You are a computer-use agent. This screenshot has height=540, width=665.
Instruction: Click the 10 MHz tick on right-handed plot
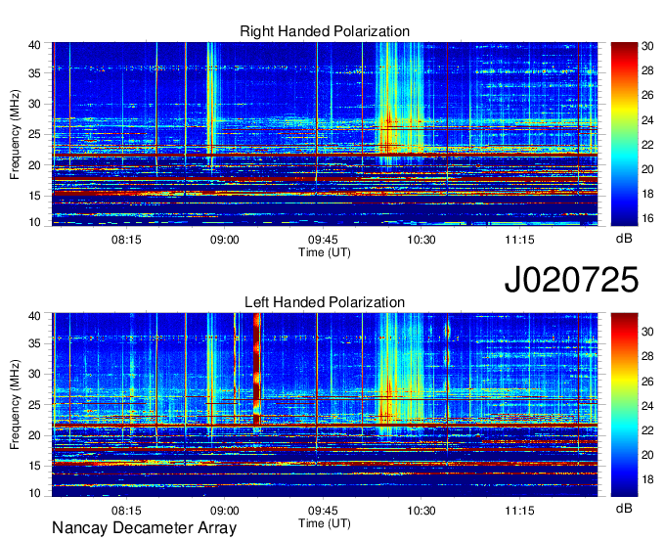coord(34,222)
